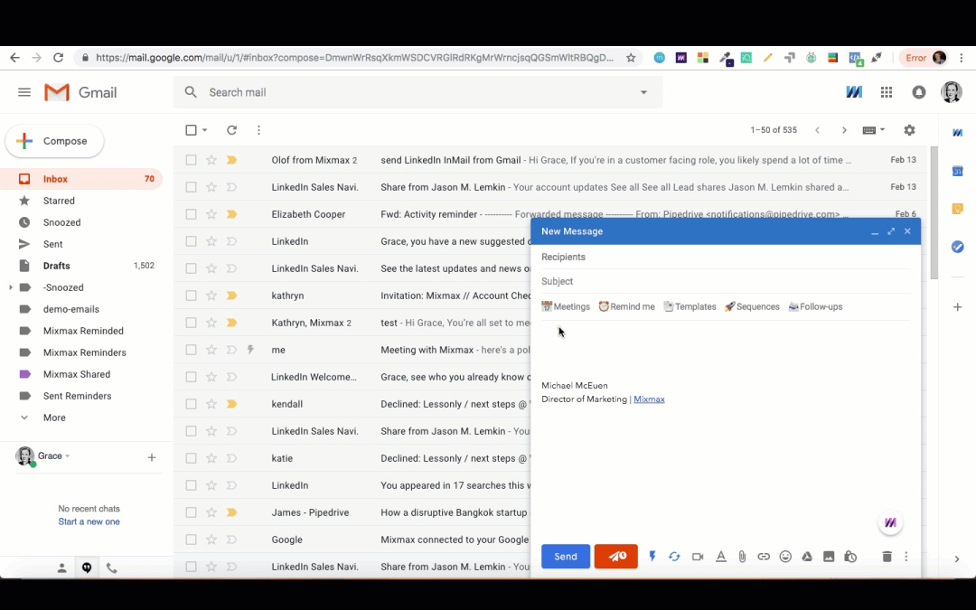Expand the More labels section

tap(54, 418)
